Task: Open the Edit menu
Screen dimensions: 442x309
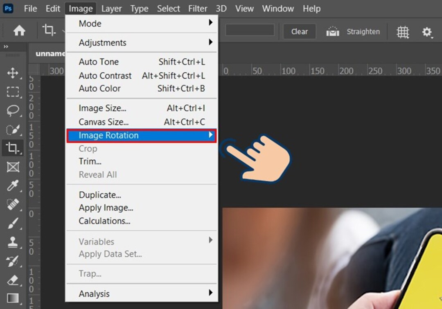Action: click(53, 9)
